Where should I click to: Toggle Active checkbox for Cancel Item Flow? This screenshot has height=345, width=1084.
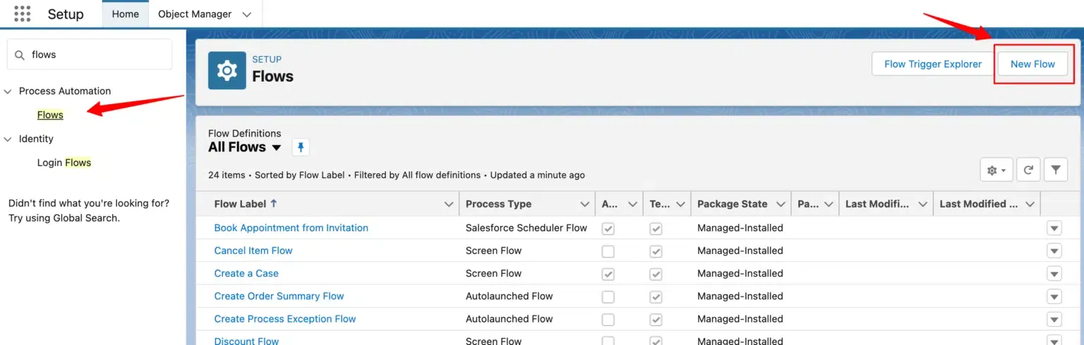pyautogui.click(x=608, y=251)
